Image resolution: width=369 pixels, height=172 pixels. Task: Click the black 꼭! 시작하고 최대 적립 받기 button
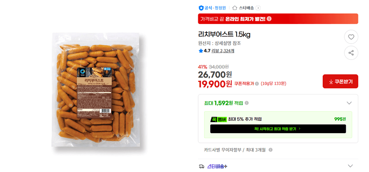[278, 129]
